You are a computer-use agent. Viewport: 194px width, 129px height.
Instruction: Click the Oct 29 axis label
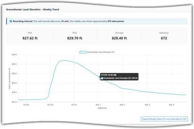coord(26,105)
